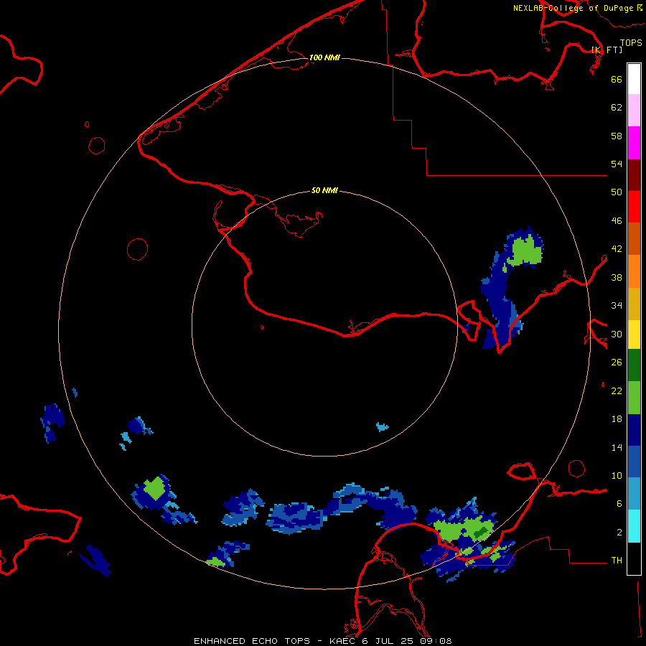Screen dimensions: 646x646
Task: Click the legend value 58
Action: (617, 136)
